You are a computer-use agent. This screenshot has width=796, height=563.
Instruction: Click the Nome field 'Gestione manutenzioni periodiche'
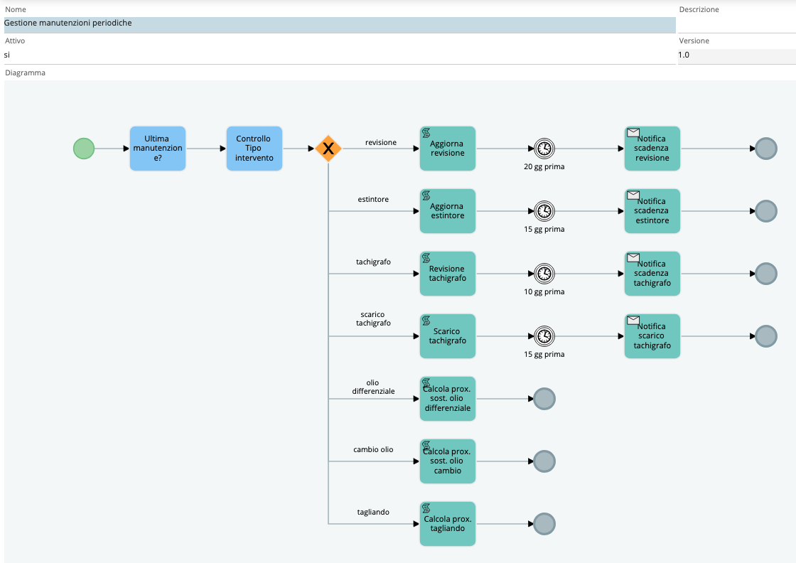[x=340, y=23]
